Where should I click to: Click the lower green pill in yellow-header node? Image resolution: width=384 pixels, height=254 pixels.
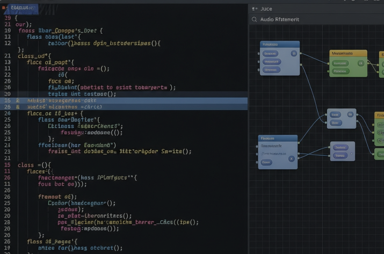[340, 71]
